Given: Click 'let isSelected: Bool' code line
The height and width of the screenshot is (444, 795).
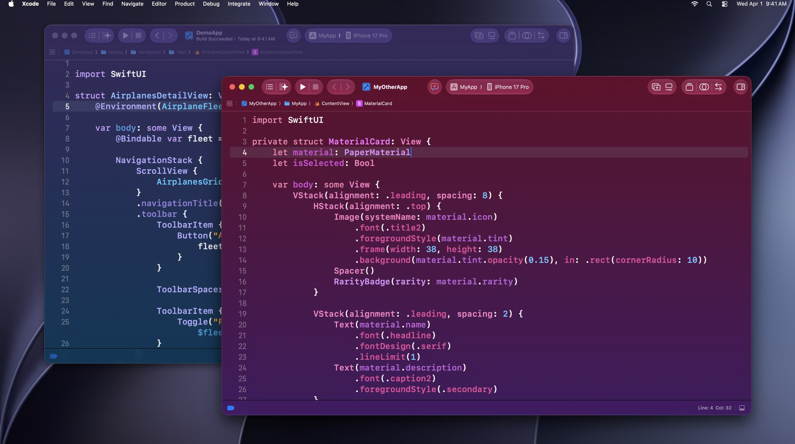Looking at the screenshot, I should (x=324, y=163).
